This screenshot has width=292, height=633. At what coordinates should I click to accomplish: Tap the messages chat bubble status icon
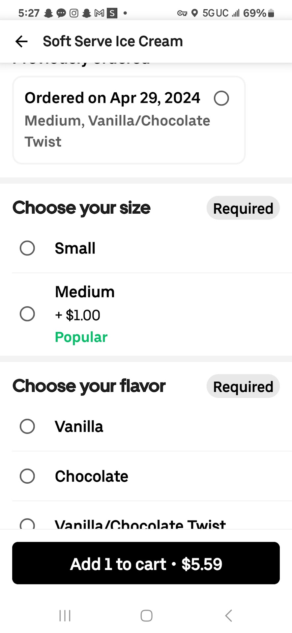[61, 13]
